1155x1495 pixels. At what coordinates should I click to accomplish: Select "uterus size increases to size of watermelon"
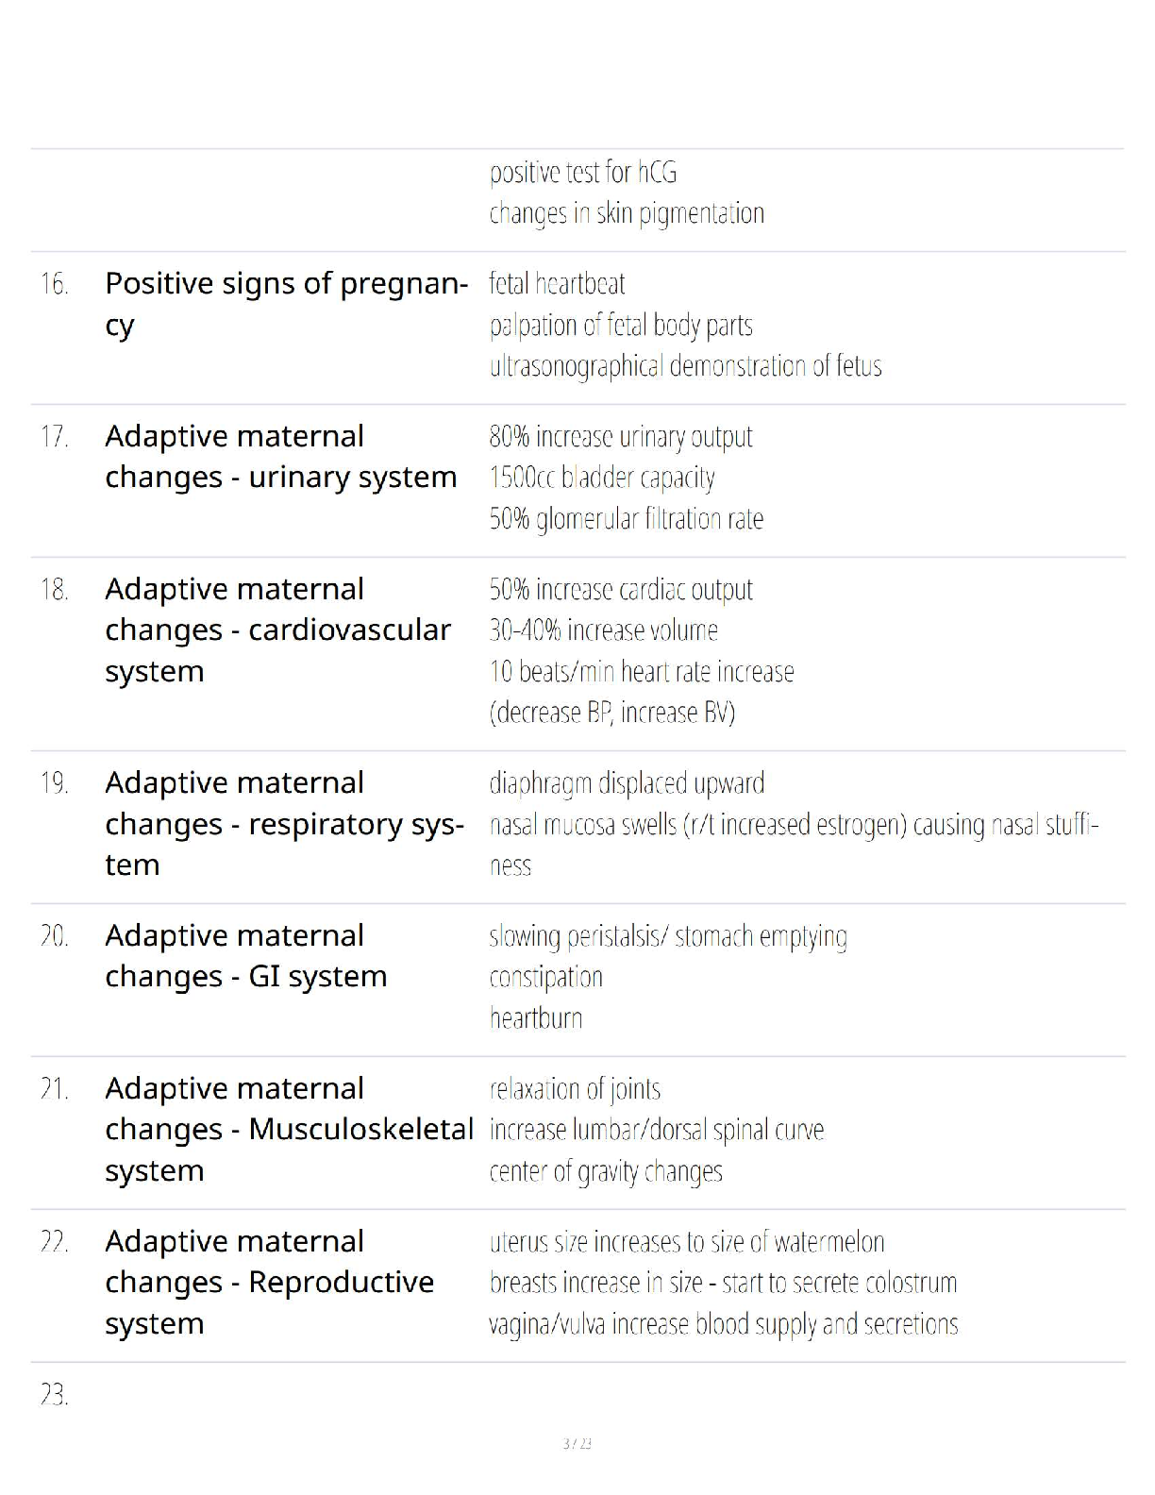686,1241
